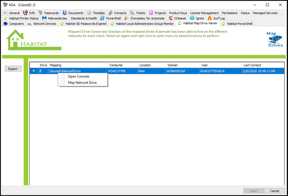Select the 2/20/2020 10:49:17 AM cell
This screenshot has height=196, width=288.
point(263,71)
